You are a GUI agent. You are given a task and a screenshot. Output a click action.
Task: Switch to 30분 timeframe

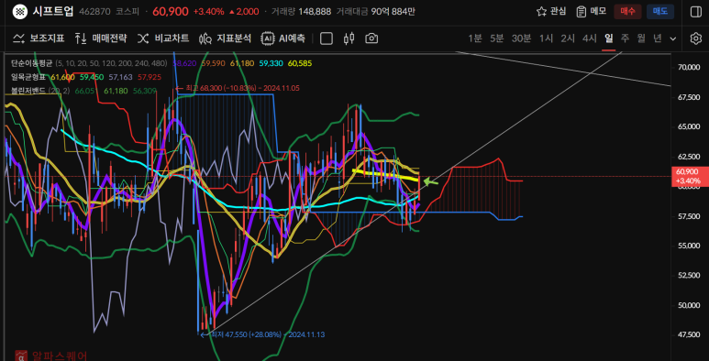[x=521, y=38]
